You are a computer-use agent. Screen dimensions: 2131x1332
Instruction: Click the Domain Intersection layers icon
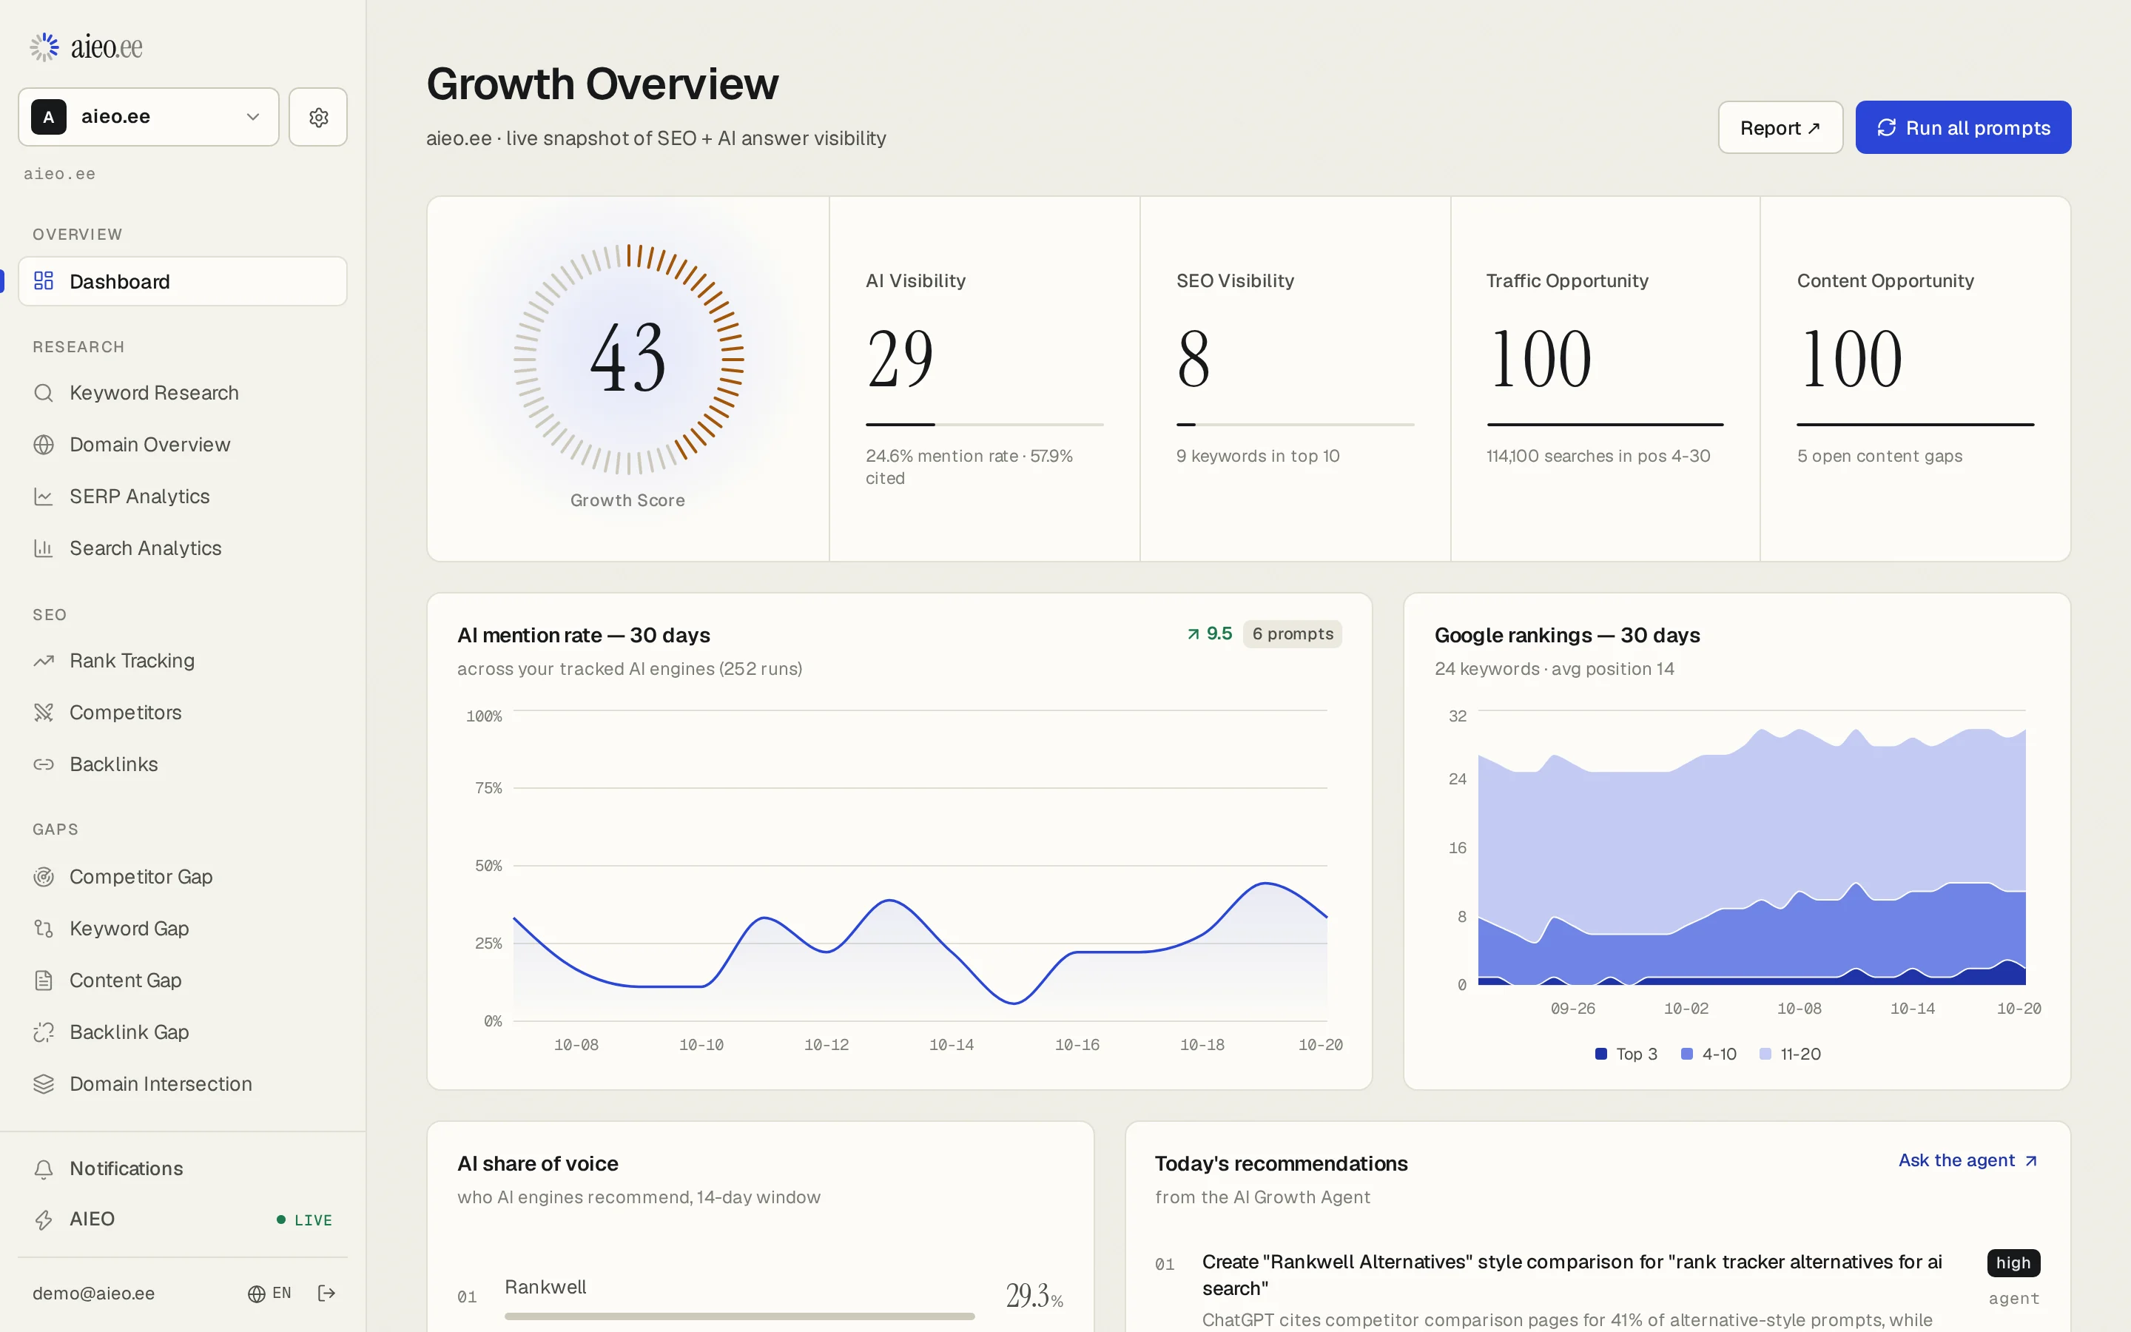coord(43,1084)
